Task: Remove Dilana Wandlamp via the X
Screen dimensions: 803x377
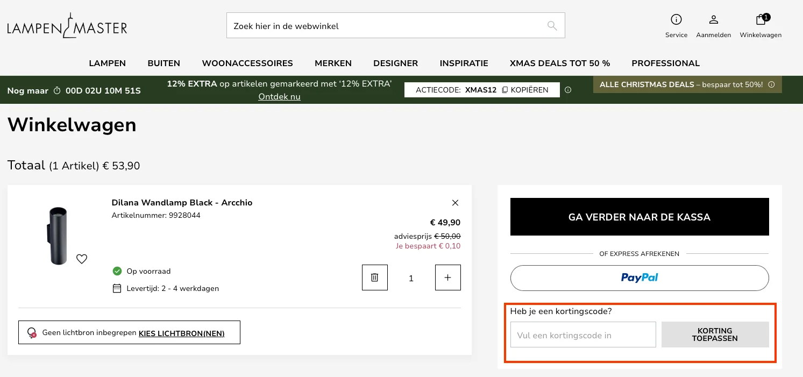Action: click(x=455, y=203)
